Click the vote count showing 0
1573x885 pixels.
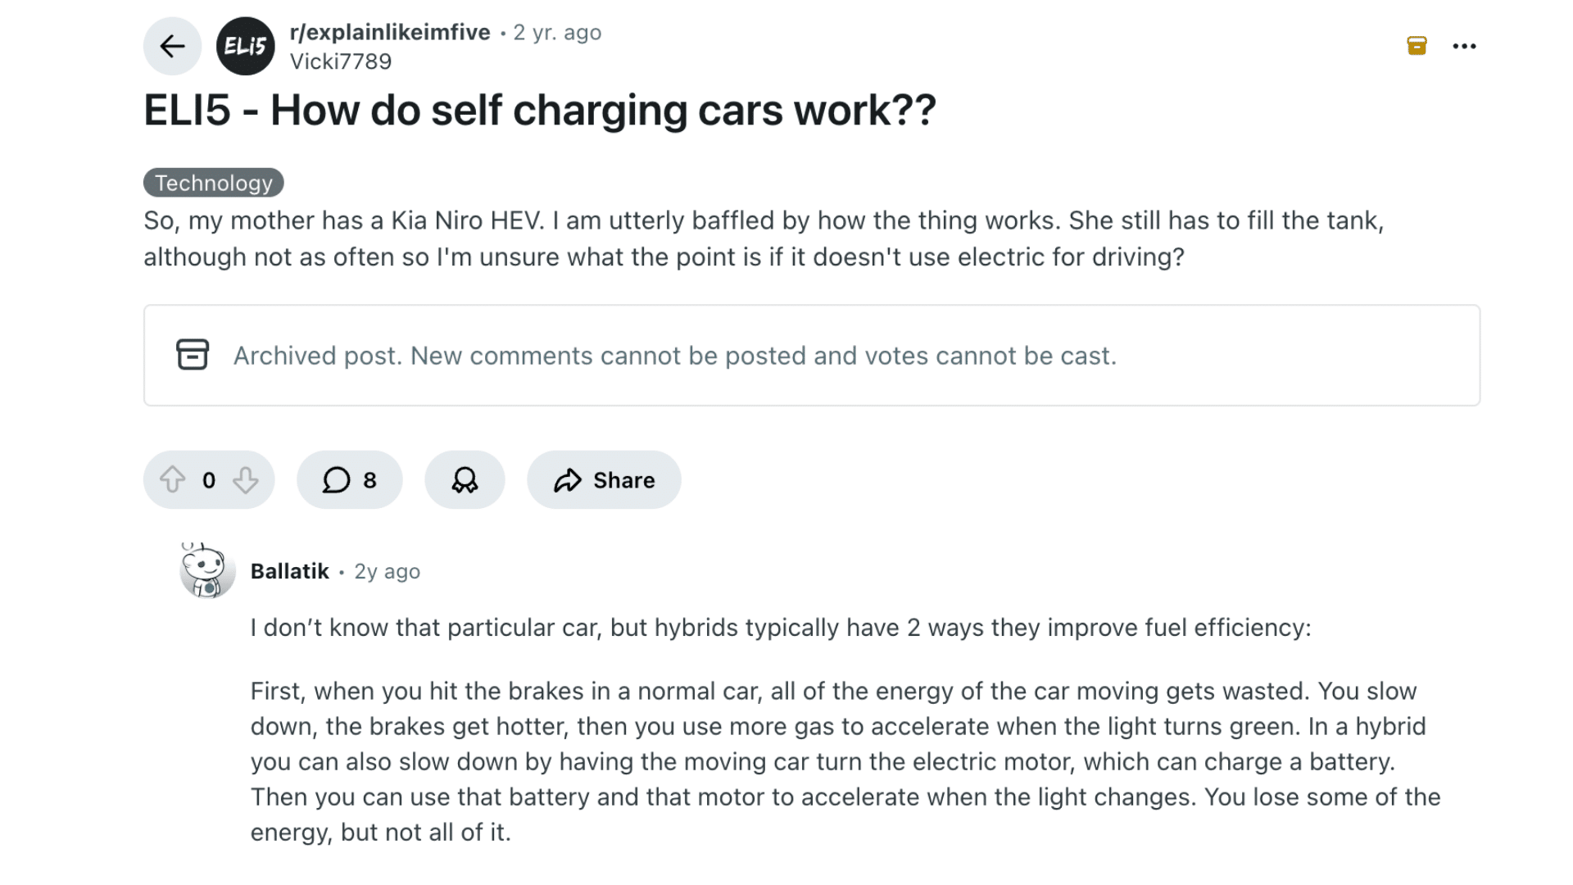[x=209, y=479]
